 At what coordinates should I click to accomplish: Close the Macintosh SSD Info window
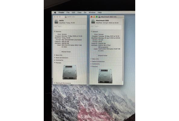[91, 17]
